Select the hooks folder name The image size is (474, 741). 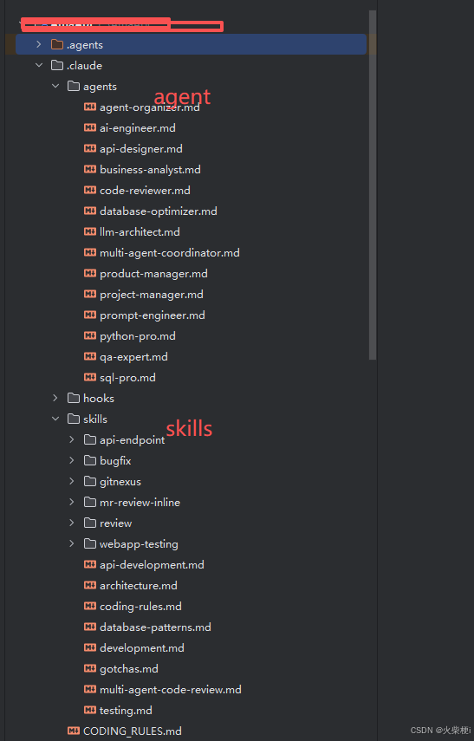pyautogui.click(x=99, y=399)
